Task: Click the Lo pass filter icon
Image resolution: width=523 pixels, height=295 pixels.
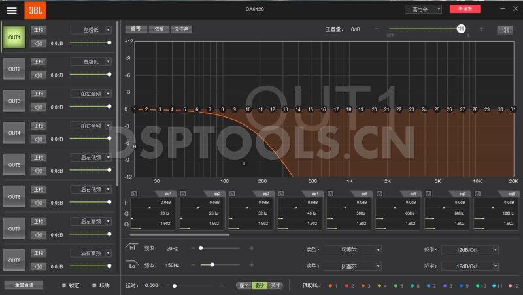Action: (132, 265)
